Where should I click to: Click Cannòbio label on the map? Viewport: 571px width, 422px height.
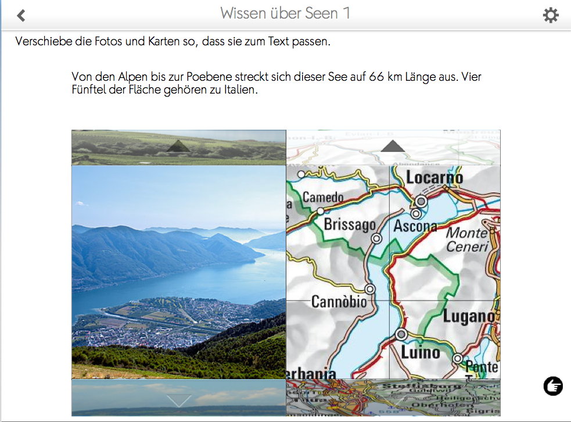pos(339,302)
